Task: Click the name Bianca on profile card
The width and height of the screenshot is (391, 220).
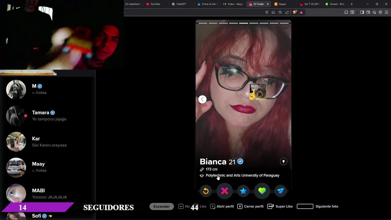Action: click(x=213, y=162)
